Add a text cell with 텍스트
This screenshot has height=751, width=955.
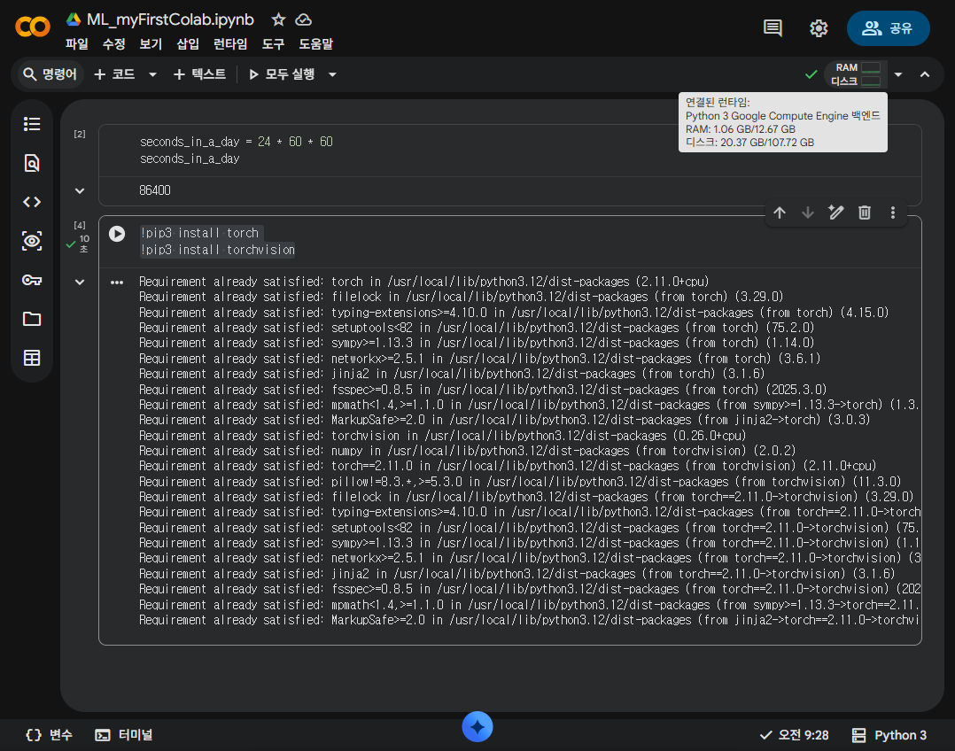pyautogui.click(x=200, y=74)
